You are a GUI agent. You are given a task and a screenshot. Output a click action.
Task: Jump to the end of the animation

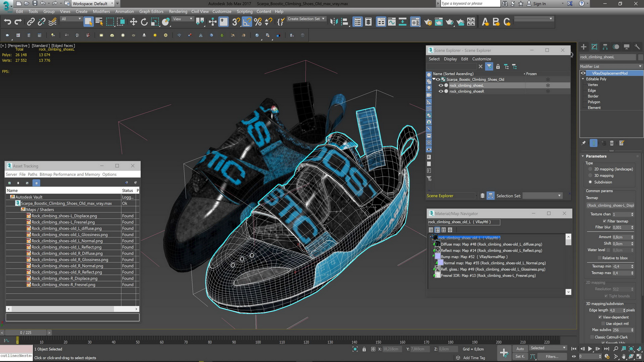click(x=606, y=349)
